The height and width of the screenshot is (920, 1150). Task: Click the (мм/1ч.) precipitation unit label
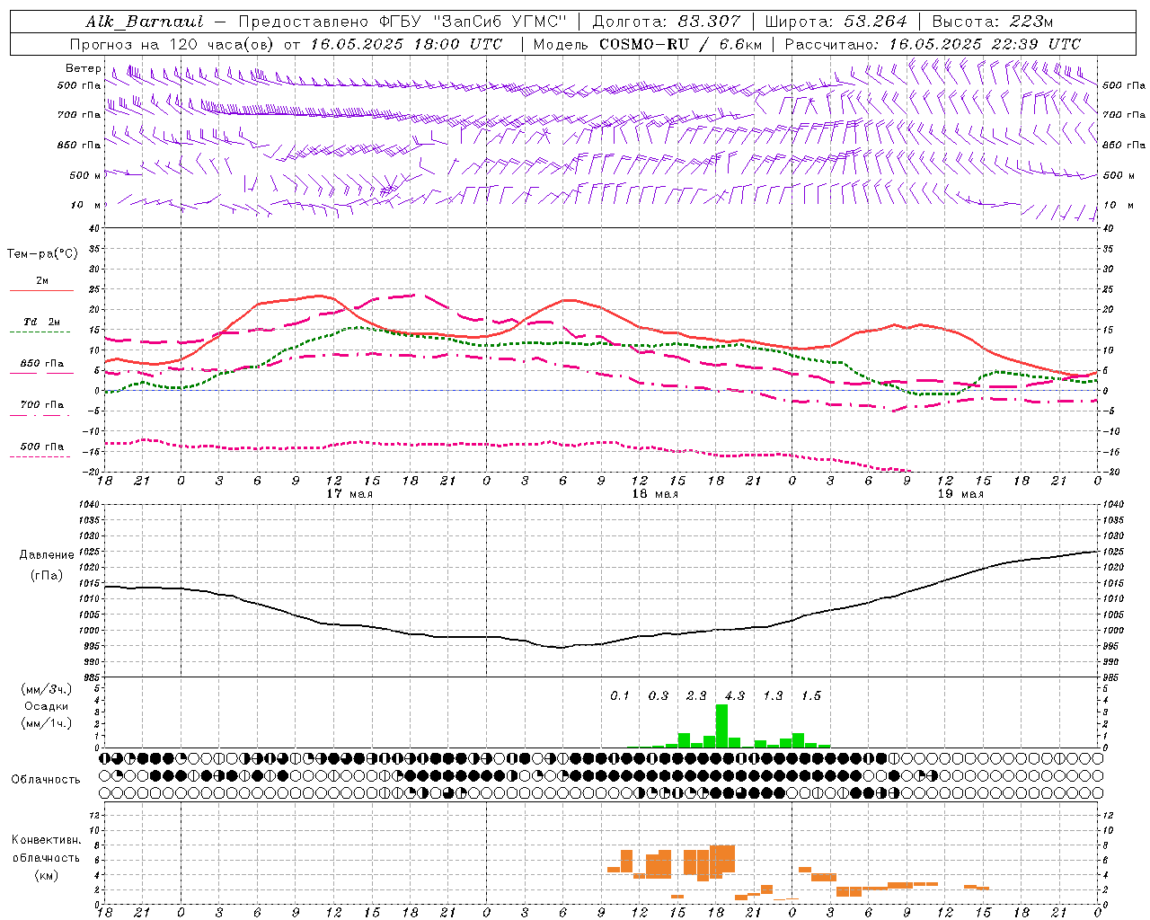click(46, 723)
